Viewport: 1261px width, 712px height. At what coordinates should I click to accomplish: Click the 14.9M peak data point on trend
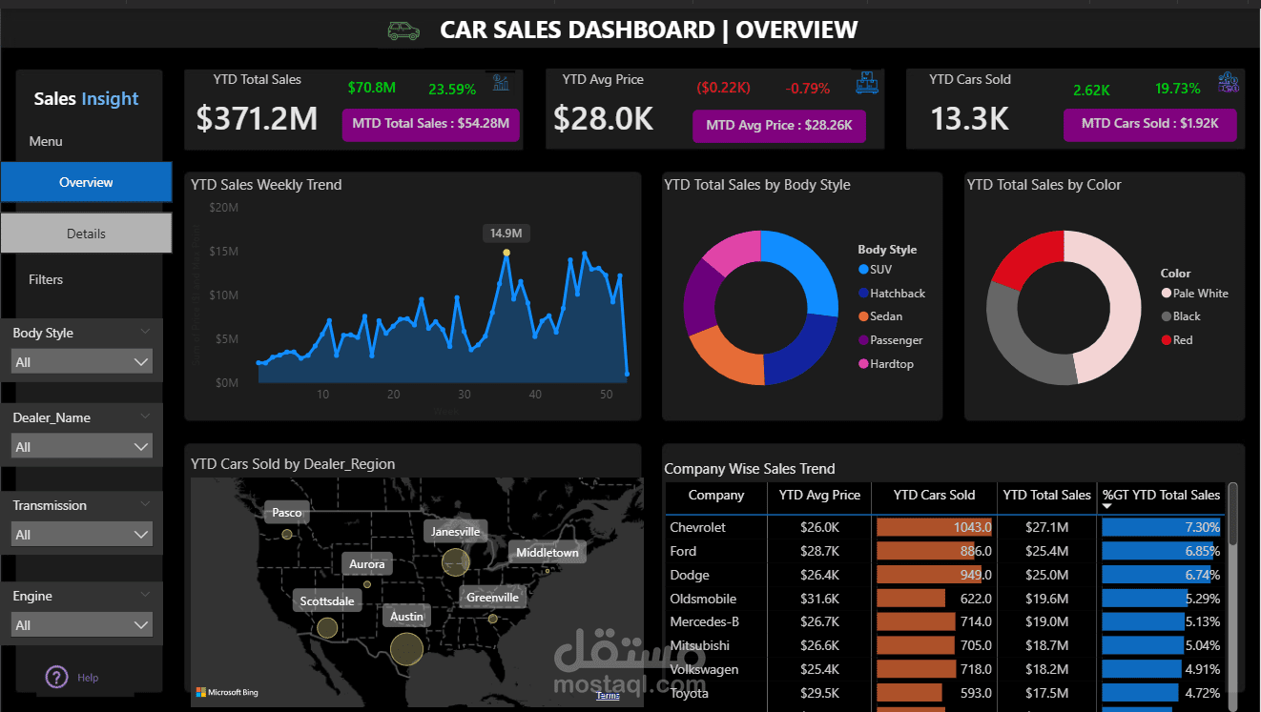(506, 253)
